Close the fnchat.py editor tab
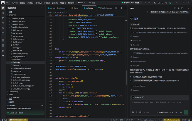Screen dimensions: 192x121 pyautogui.click(x=94, y=8)
